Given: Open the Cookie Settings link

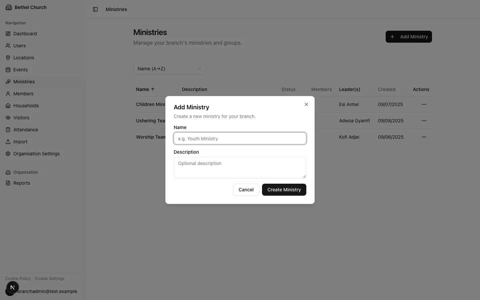Looking at the screenshot, I should [50, 279].
